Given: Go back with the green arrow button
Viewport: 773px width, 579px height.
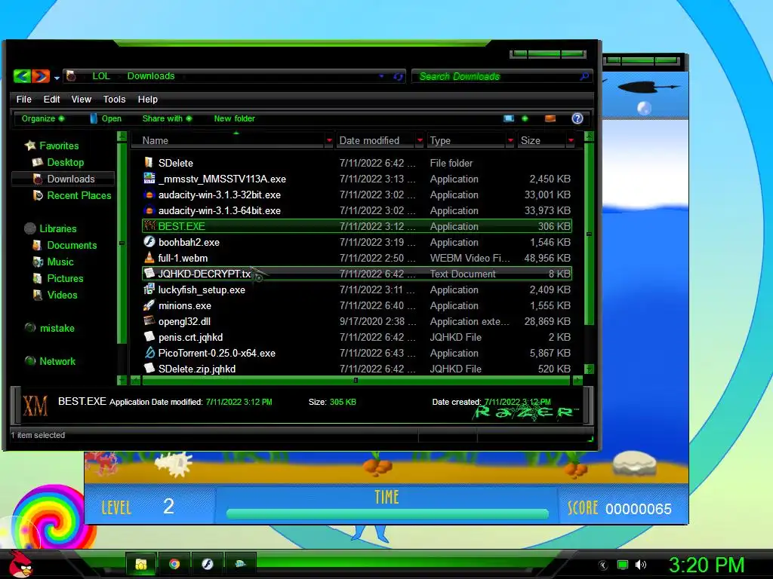Looking at the screenshot, I should click(x=22, y=76).
